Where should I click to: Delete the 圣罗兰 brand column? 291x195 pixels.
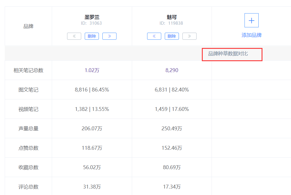(92, 36)
